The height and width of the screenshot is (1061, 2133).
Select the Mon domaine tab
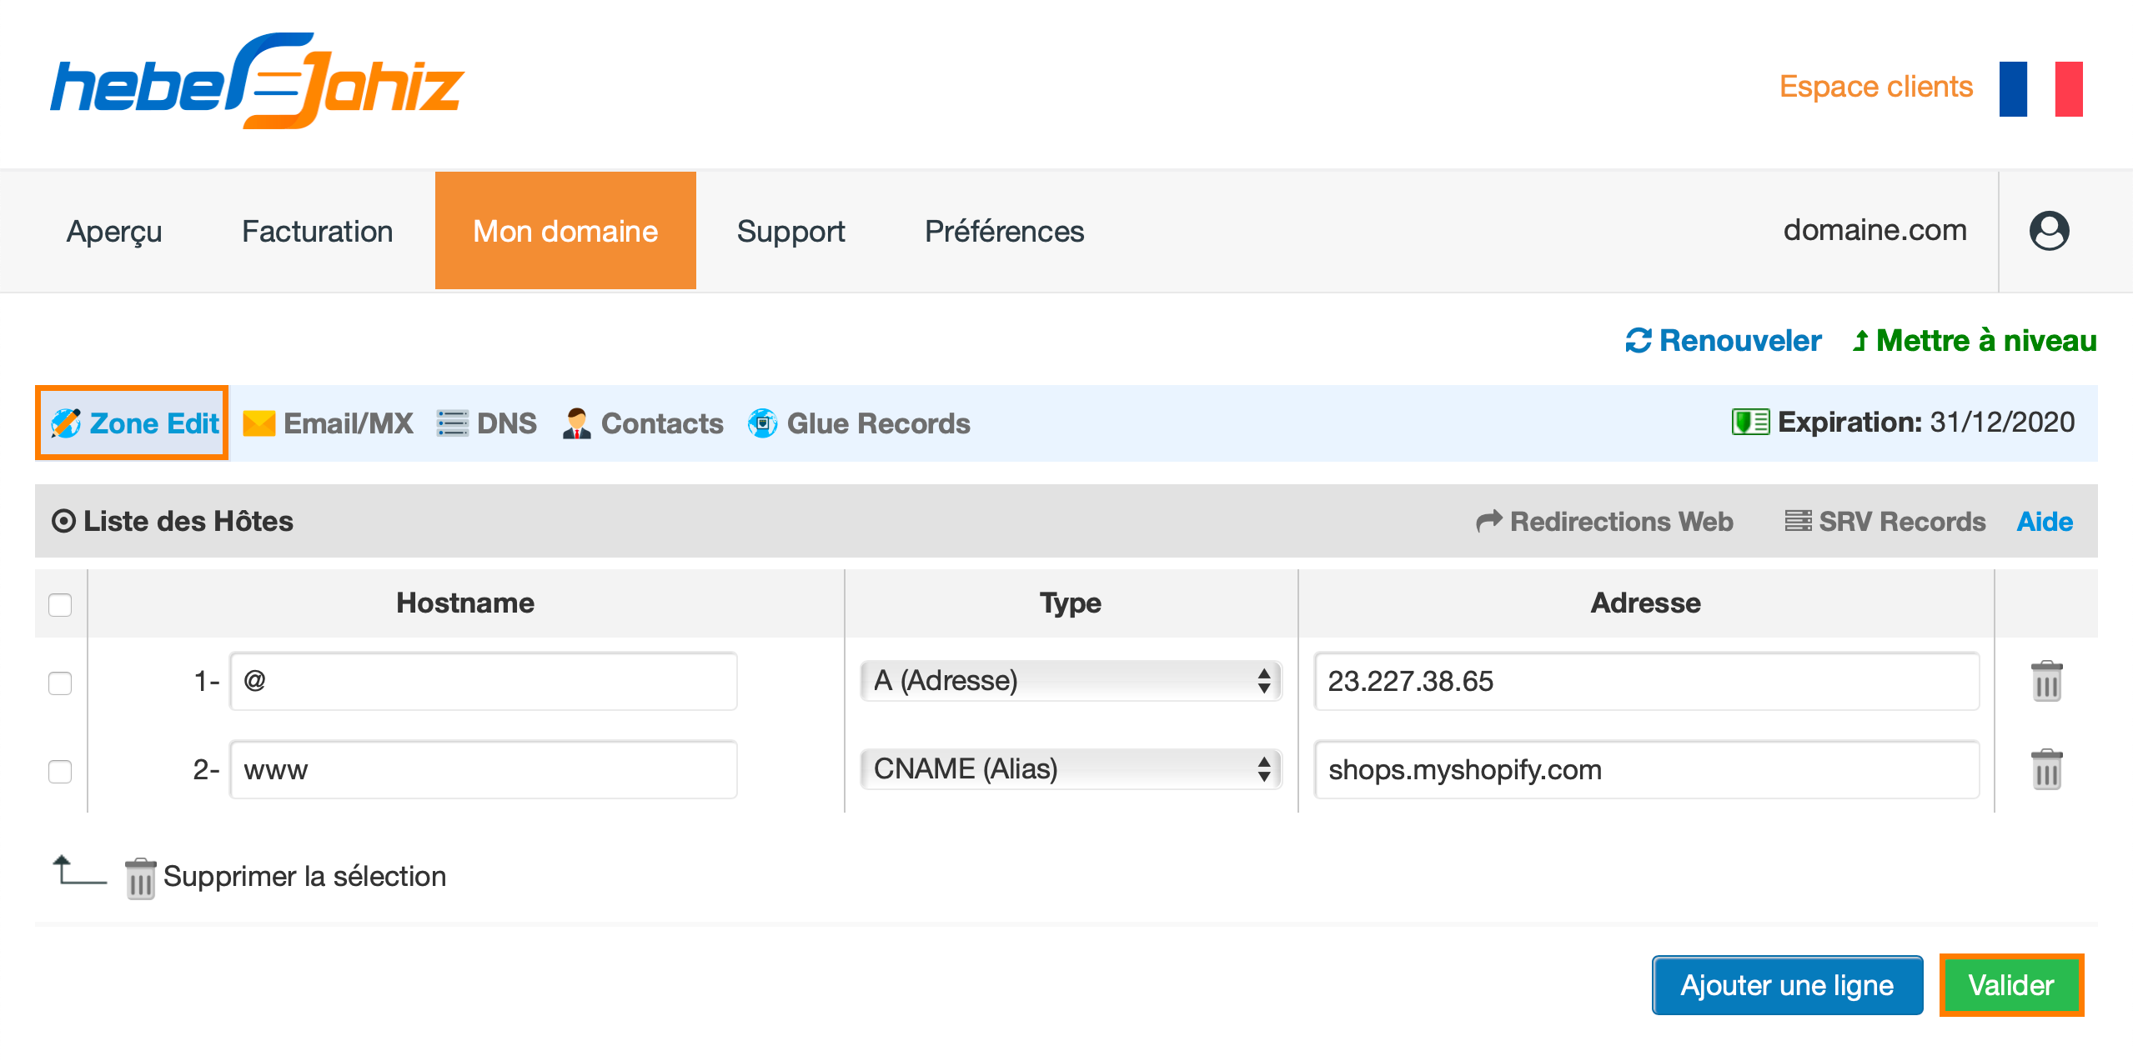coord(565,231)
